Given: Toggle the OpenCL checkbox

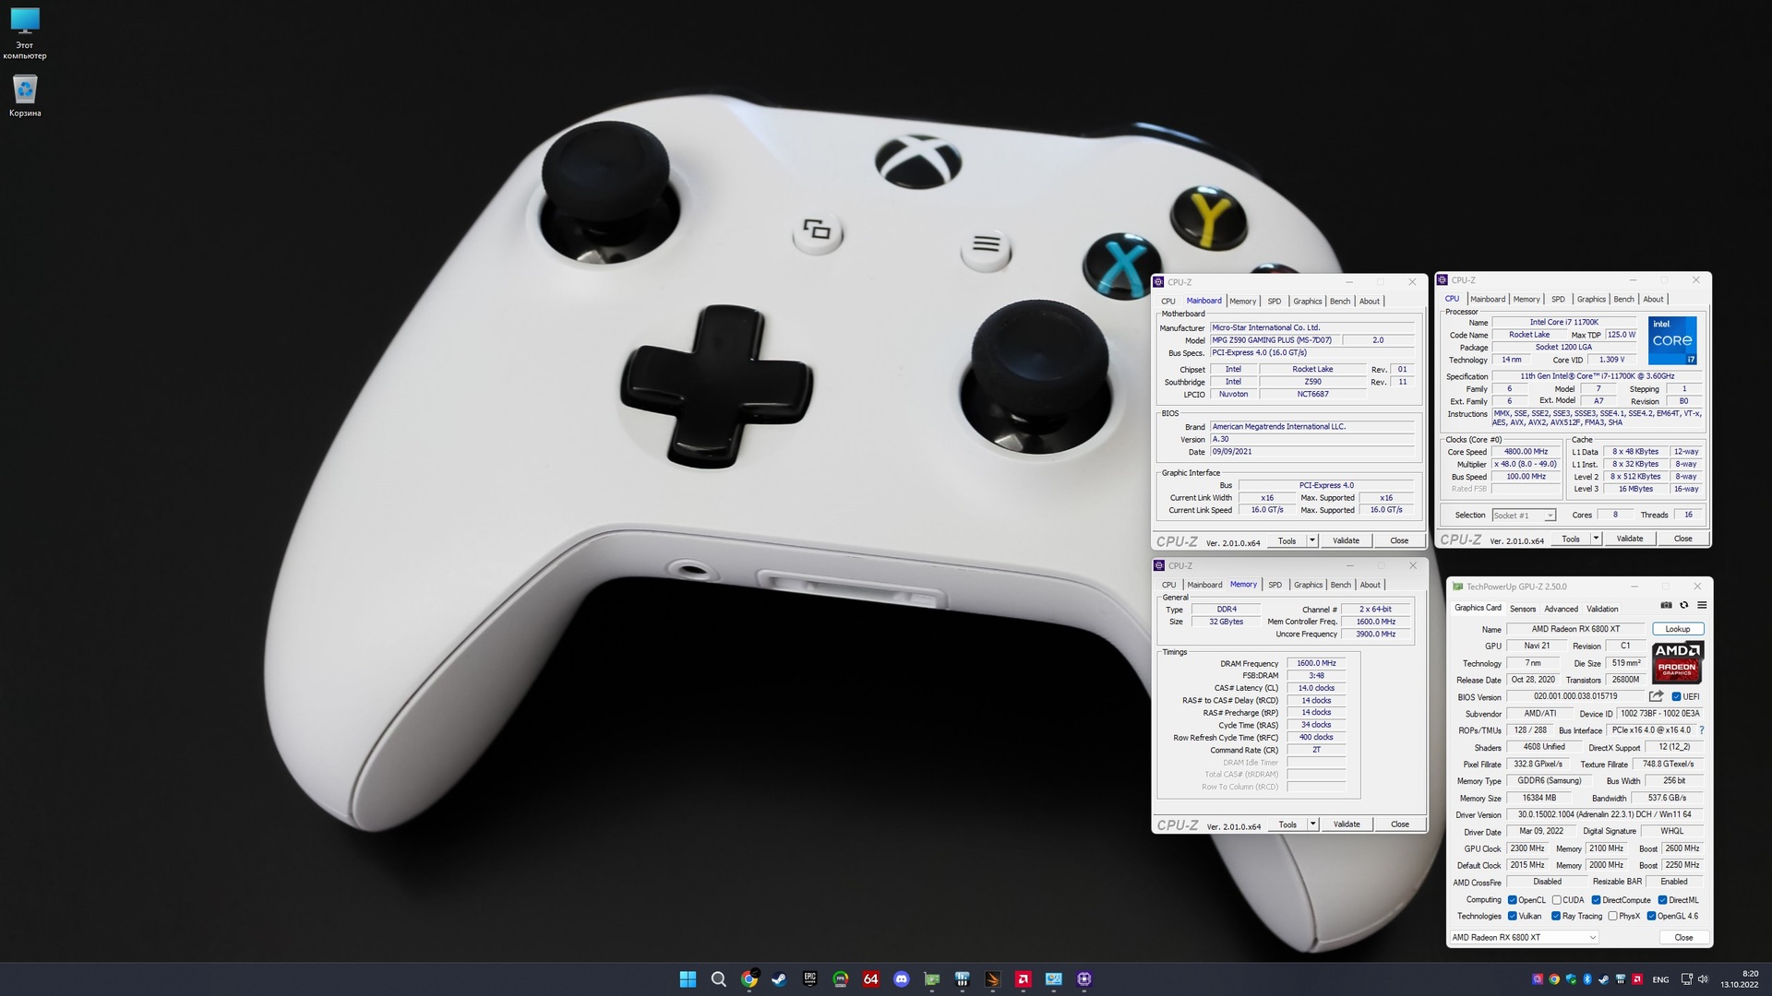Looking at the screenshot, I should pos(1512,900).
